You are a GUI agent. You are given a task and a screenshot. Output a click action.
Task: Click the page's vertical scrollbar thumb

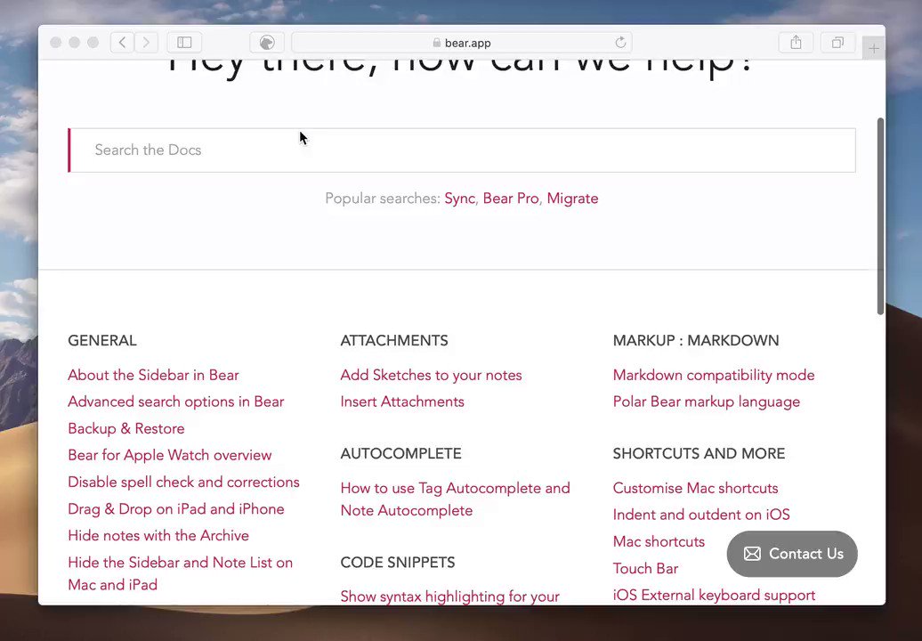[x=880, y=215]
